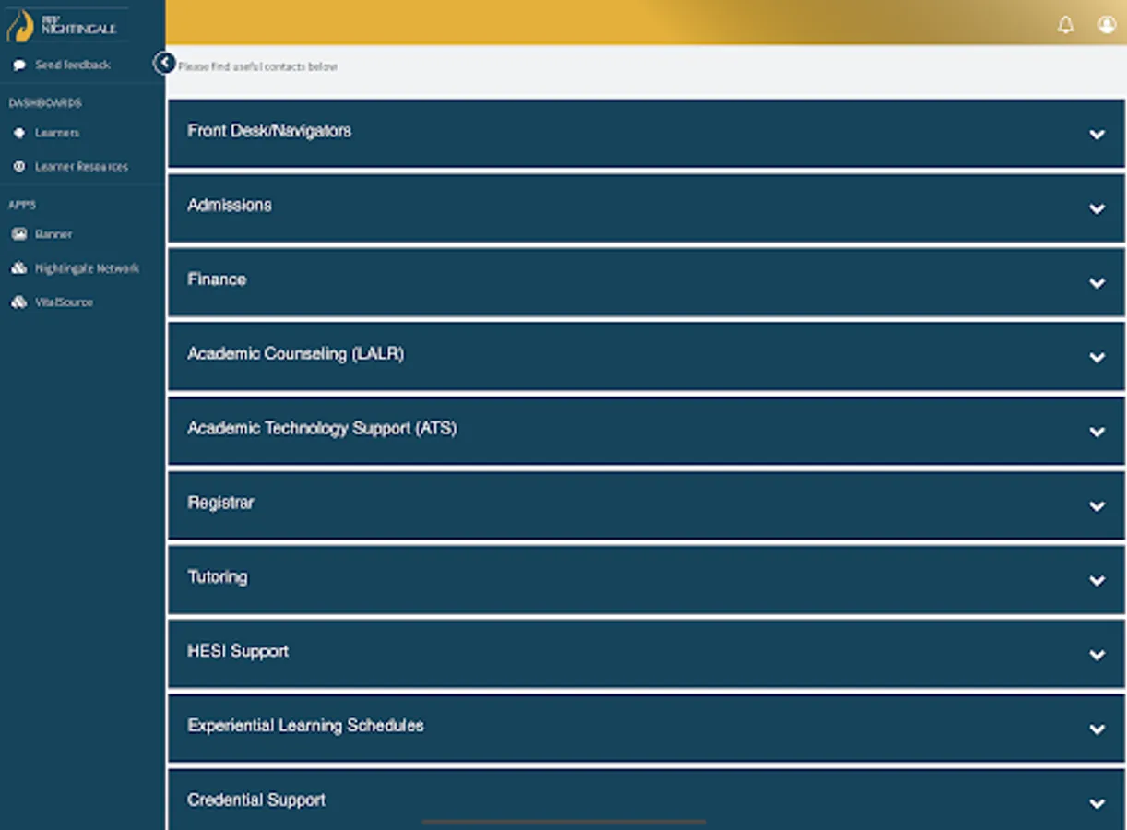Expand the Finance chevron

tap(1097, 283)
